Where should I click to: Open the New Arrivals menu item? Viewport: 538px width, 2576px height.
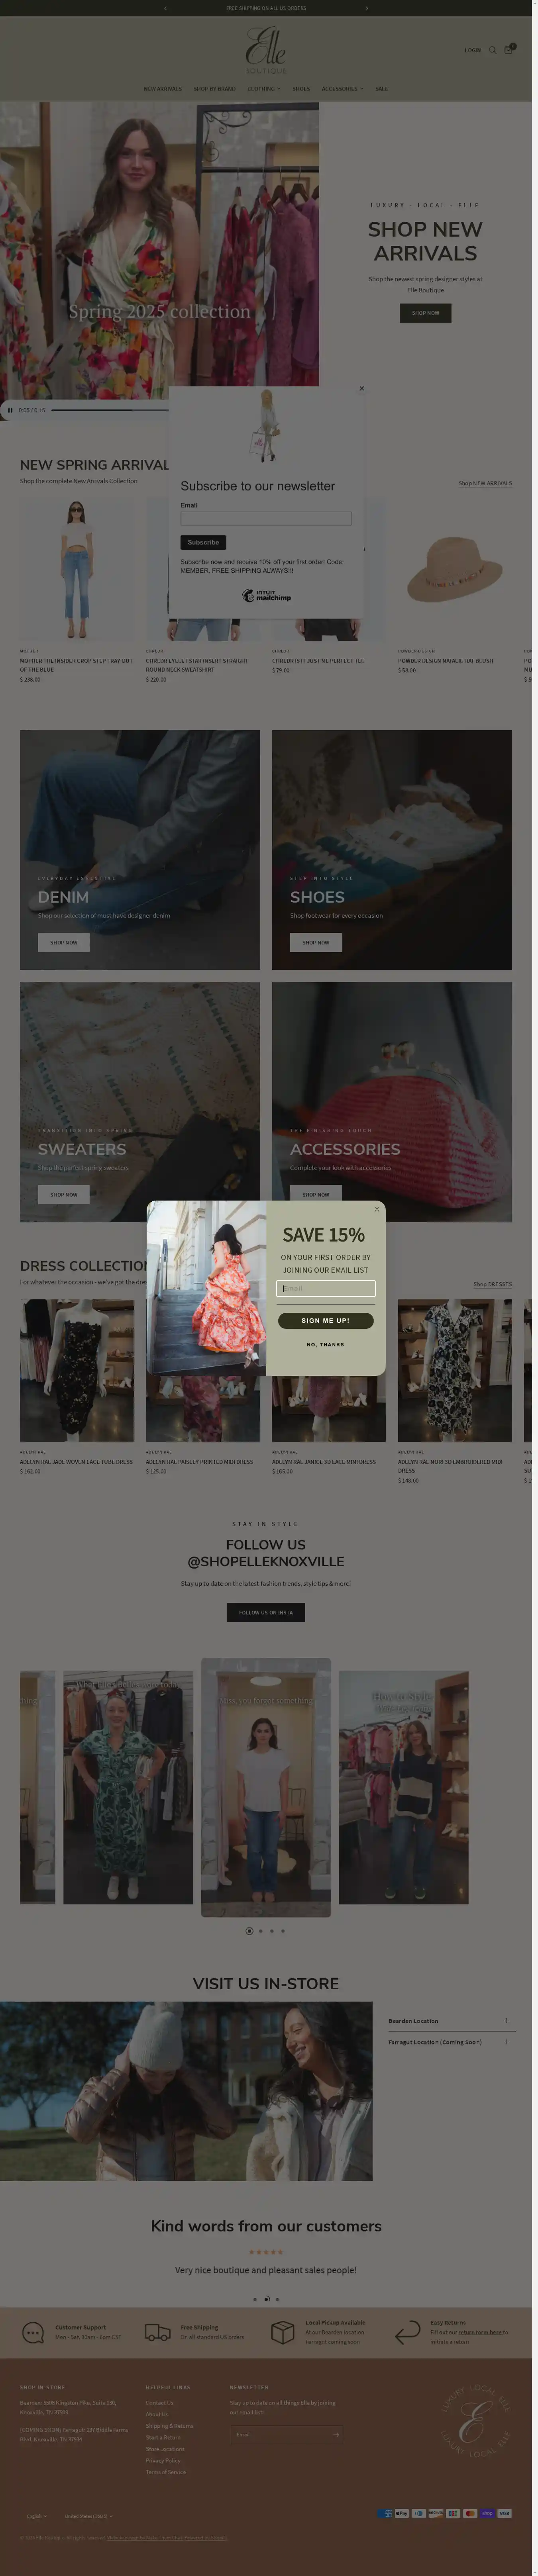(x=163, y=89)
